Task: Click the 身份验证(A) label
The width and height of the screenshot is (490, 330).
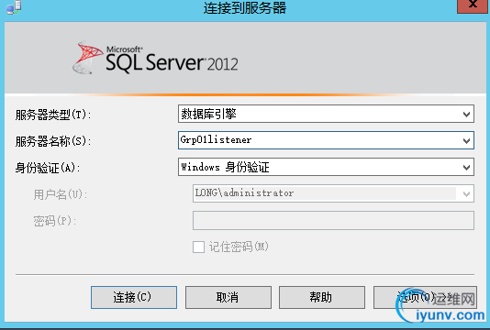Action: pos(48,168)
